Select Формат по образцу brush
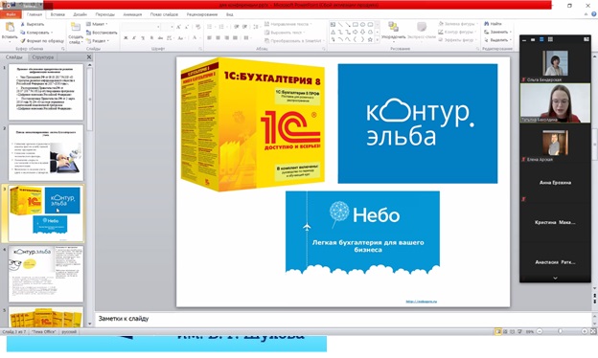Screen dimensions: 598x358 [22, 41]
